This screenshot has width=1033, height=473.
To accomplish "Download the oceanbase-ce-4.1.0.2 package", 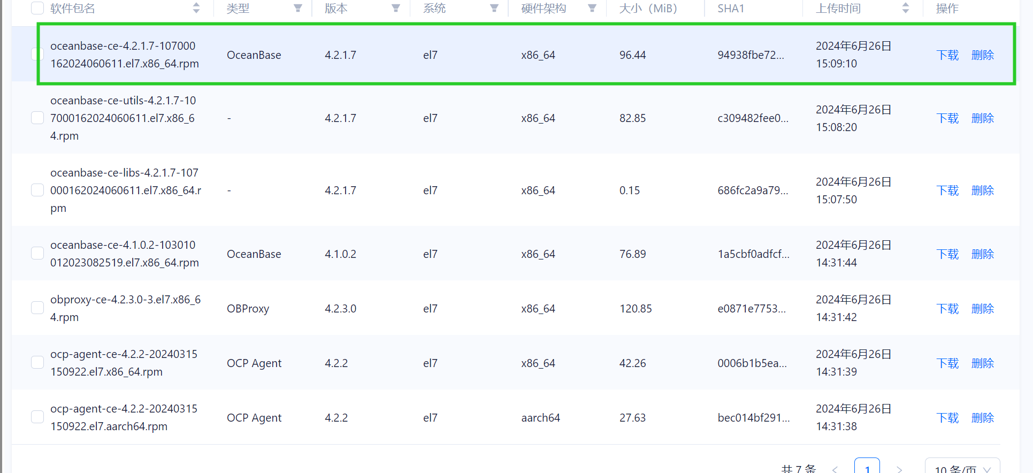I will [x=947, y=254].
